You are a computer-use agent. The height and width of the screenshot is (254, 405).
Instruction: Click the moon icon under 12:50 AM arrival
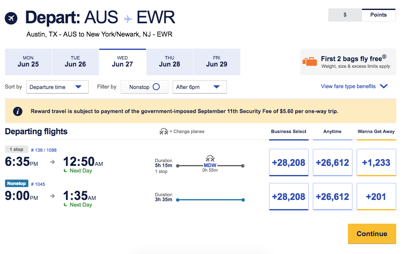coord(65,171)
